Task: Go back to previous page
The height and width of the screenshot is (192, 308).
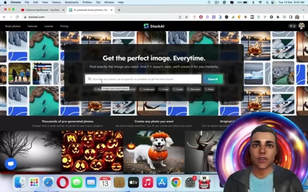Action: click(x=4, y=17)
